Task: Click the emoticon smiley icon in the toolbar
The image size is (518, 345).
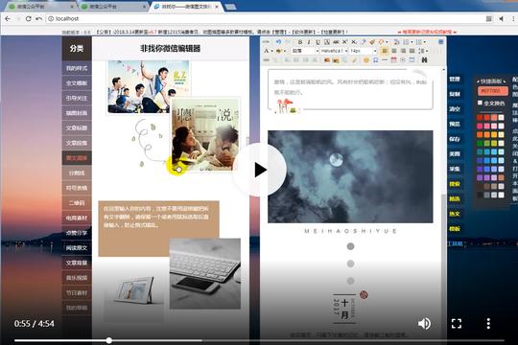Action: click(366, 60)
